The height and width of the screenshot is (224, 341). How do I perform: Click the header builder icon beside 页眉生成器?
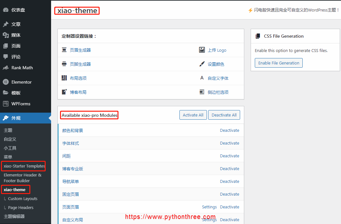[x=64, y=50]
